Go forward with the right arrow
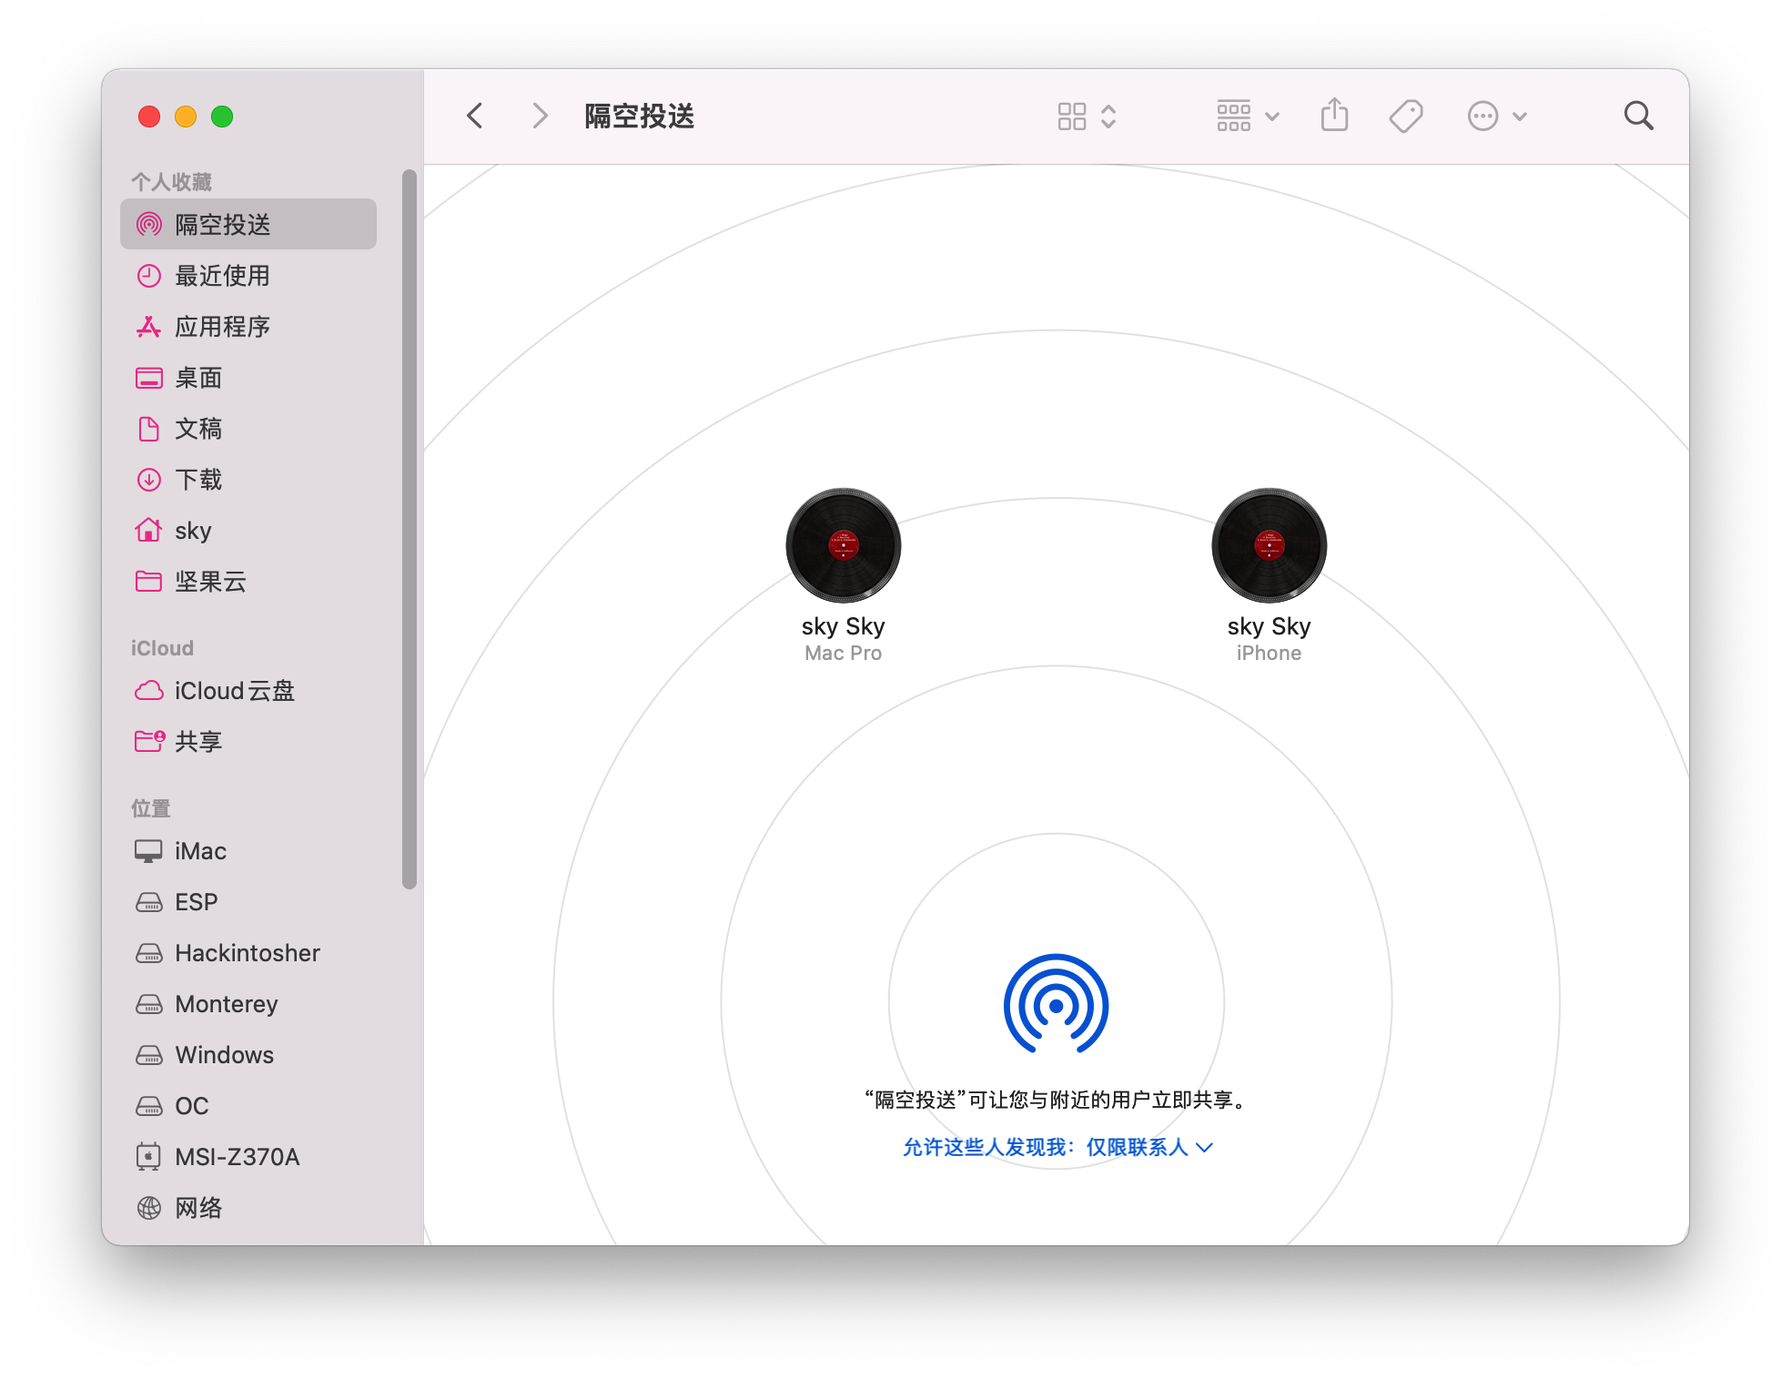Image resolution: width=1791 pixels, height=1380 pixels. [540, 116]
